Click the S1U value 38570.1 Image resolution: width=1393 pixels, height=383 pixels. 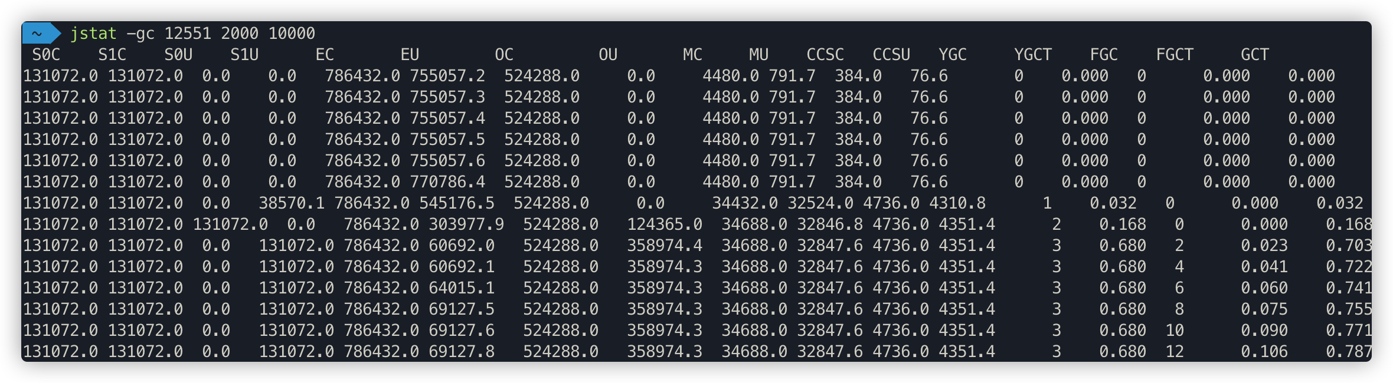tap(292, 203)
